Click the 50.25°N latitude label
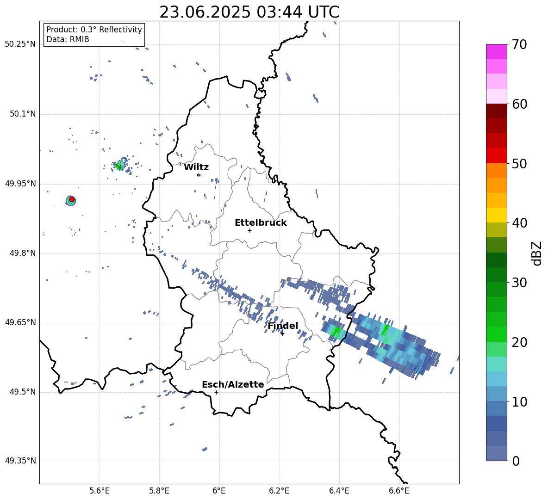The image size is (548, 500). click(20, 44)
